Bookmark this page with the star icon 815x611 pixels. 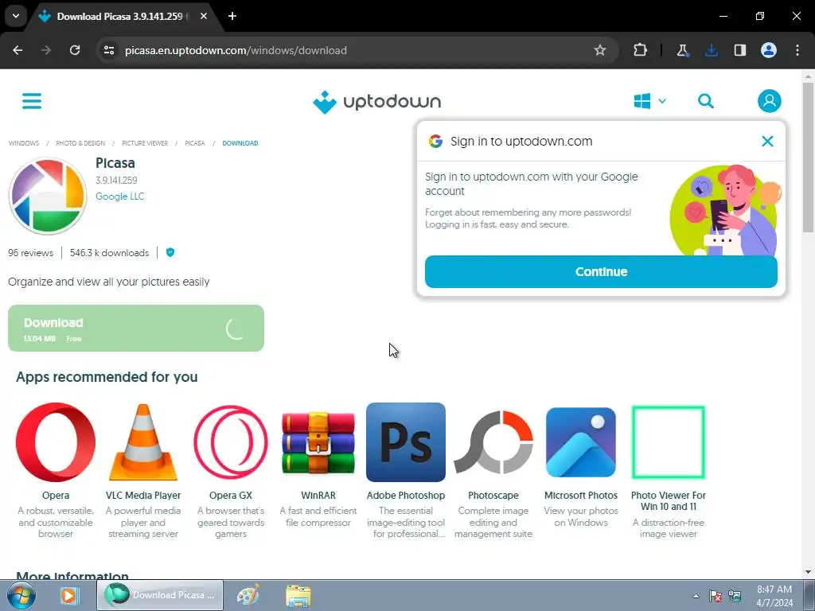(600, 50)
